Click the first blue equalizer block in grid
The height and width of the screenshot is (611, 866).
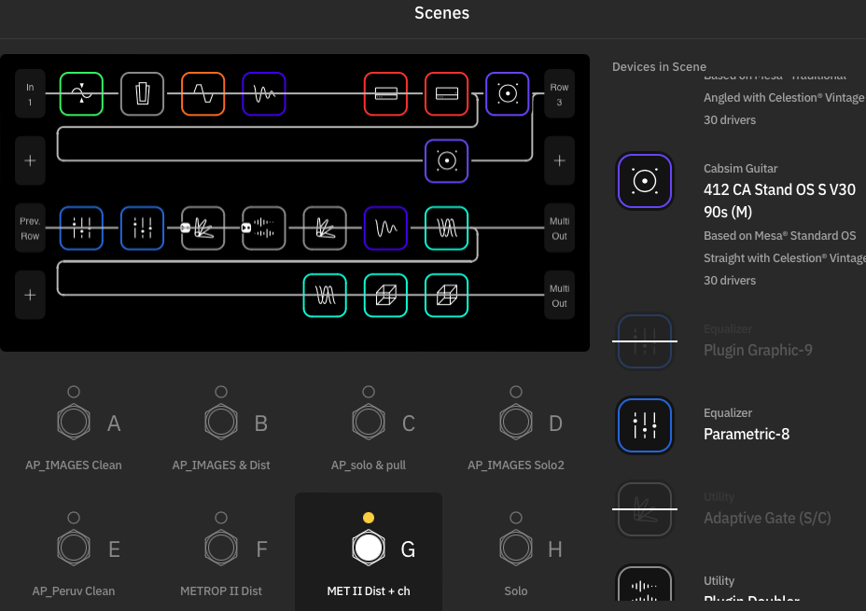[x=81, y=228]
